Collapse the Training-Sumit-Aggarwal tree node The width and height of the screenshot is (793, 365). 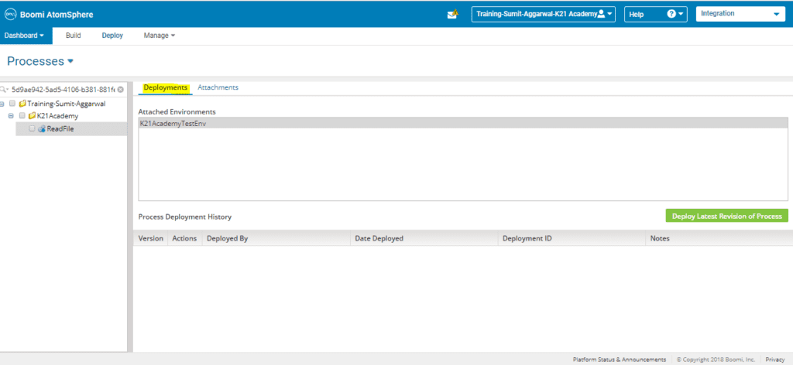2,104
